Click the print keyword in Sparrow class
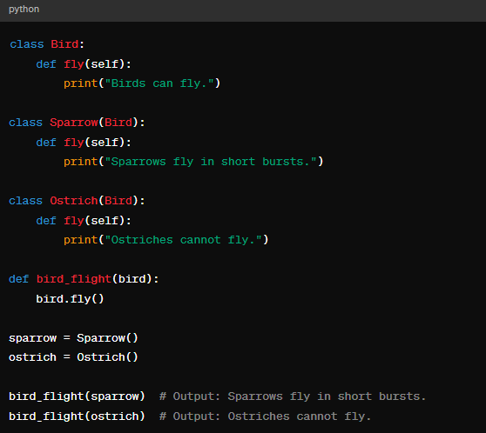486x433 pixels. pyautogui.click(x=81, y=162)
